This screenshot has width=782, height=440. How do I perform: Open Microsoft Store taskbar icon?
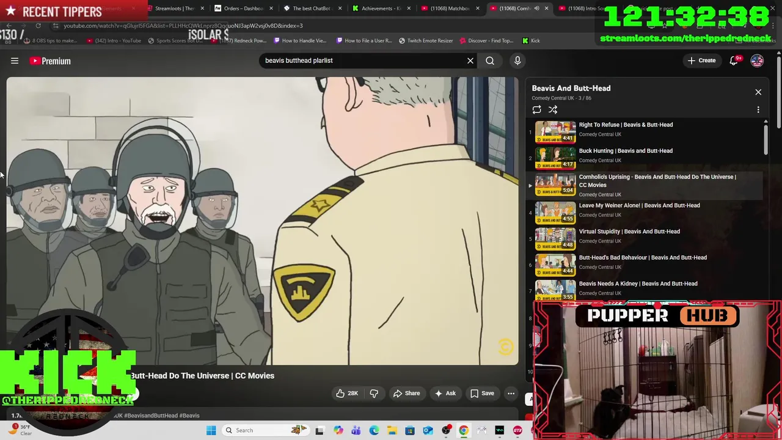(410, 430)
